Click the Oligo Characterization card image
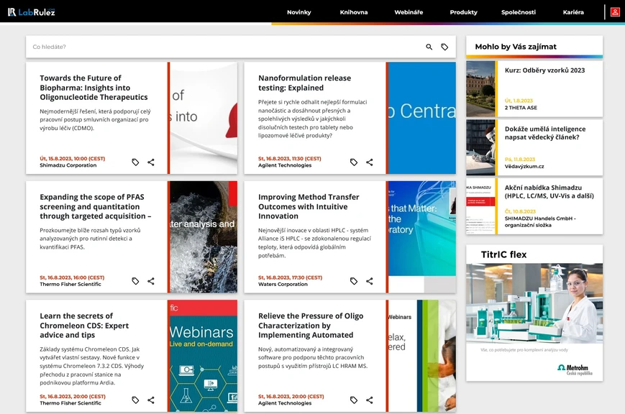This screenshot has height=414, width=625. [422, 356]
